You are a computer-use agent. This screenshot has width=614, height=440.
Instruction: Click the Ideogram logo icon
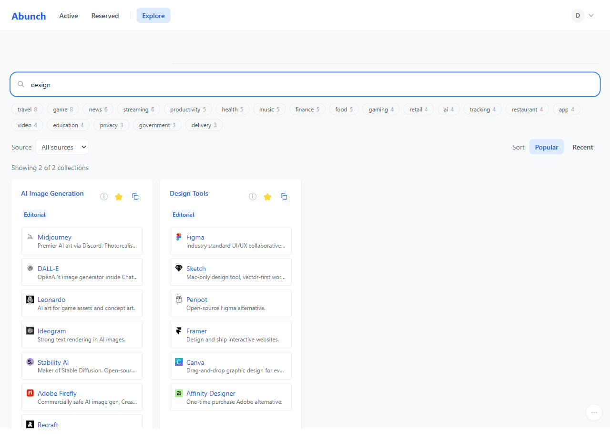tap(30, 330)
